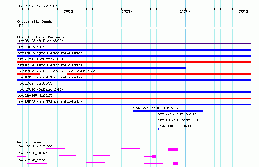259x167 pixels.
Task: Click the tiny blue nsv6098840 marker
Action: point(158,129)
